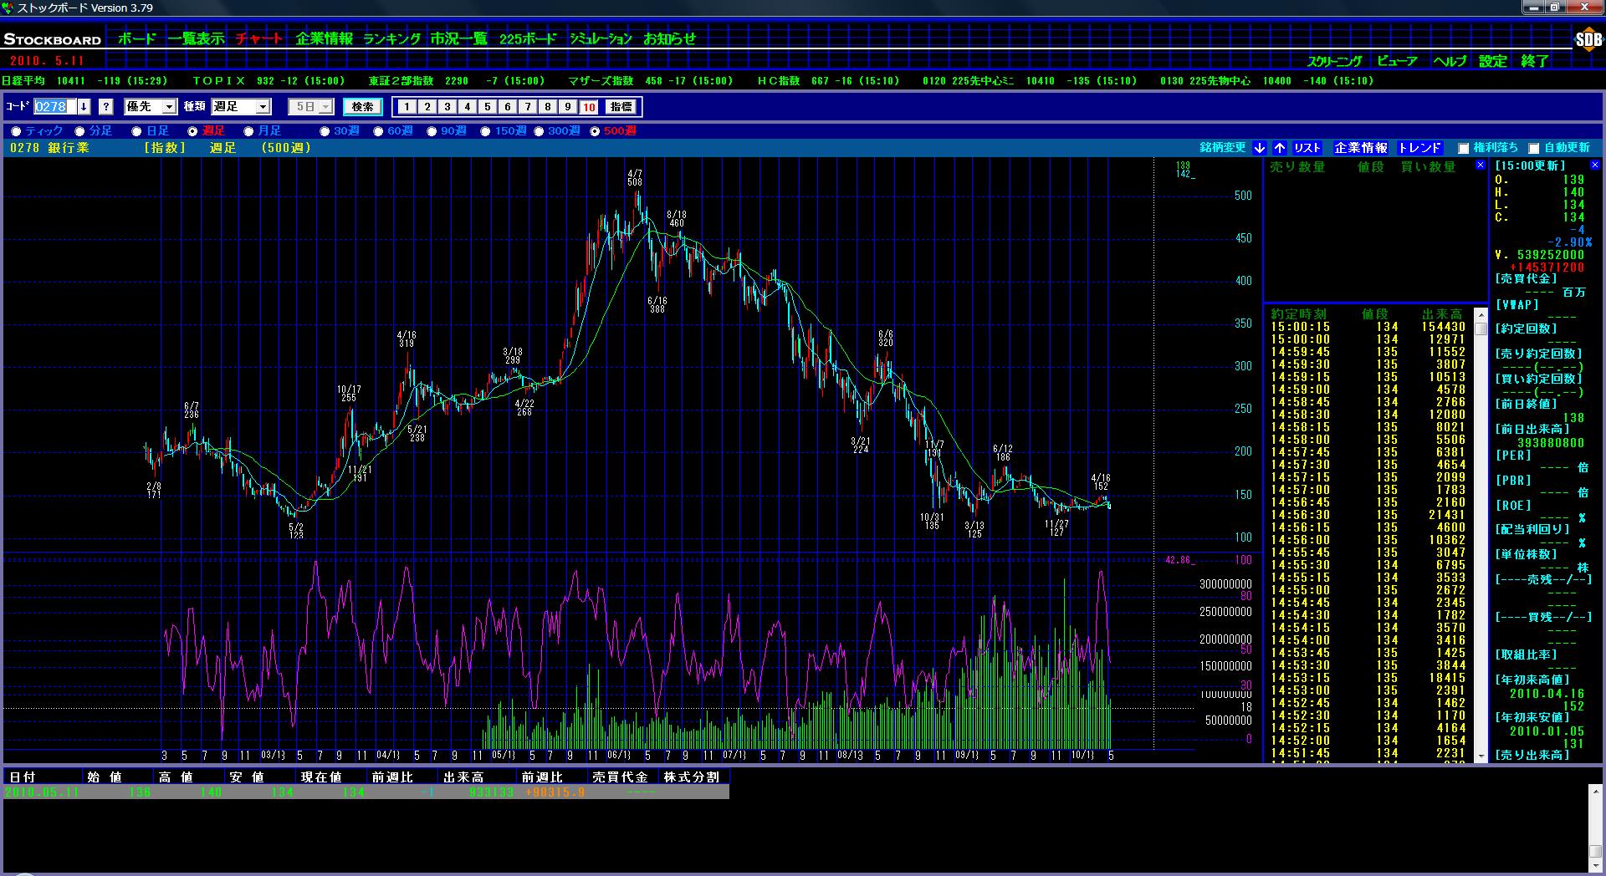The height and width of the screenshot is (876, 1606).
Task: Enable the 権利落ち checkbox
Action: pyautogui.click(x=1463, y=149)
